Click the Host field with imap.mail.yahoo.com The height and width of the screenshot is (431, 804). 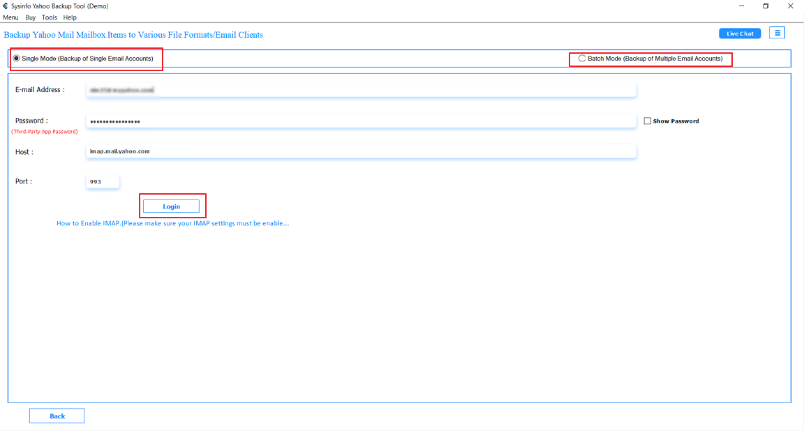click(x=361, y=151)
